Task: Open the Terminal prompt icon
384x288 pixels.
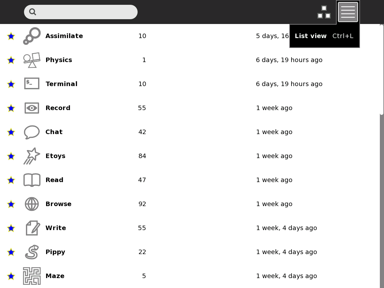Action: coord(32,84)
